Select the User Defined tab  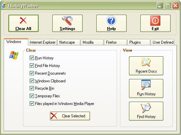click(x=163, y=42)
